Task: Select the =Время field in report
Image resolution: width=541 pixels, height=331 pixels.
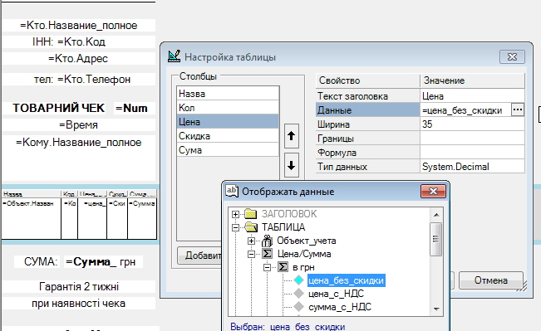Action: pyautogui.click(x=78, y=124)
